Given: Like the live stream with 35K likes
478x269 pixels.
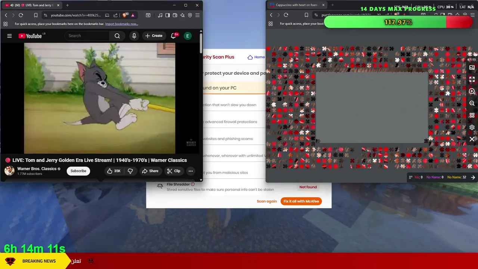Looking at the screenshot, I should (114, 171).
